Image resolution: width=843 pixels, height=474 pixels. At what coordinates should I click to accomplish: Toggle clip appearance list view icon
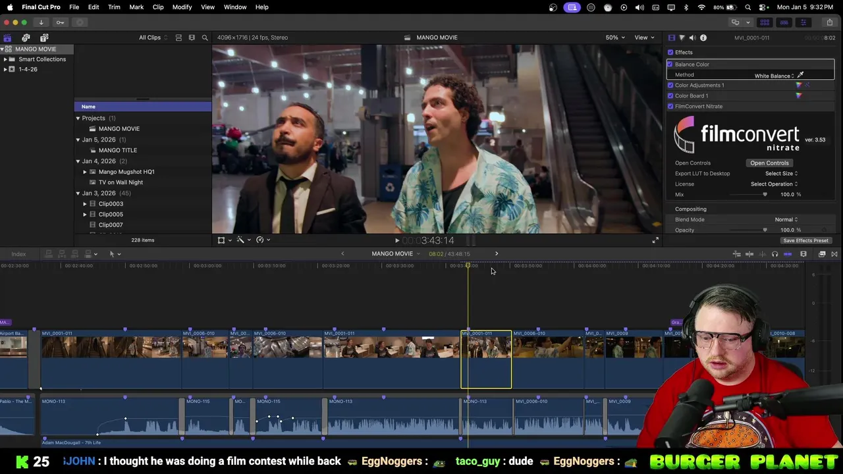[178, 38]
